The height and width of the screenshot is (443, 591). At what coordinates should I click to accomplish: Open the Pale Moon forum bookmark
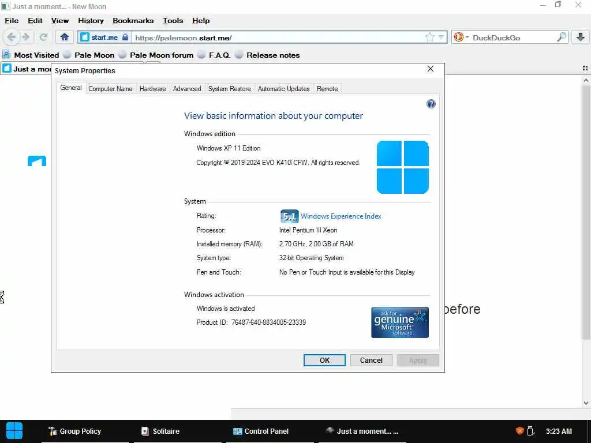click(156, 55)
